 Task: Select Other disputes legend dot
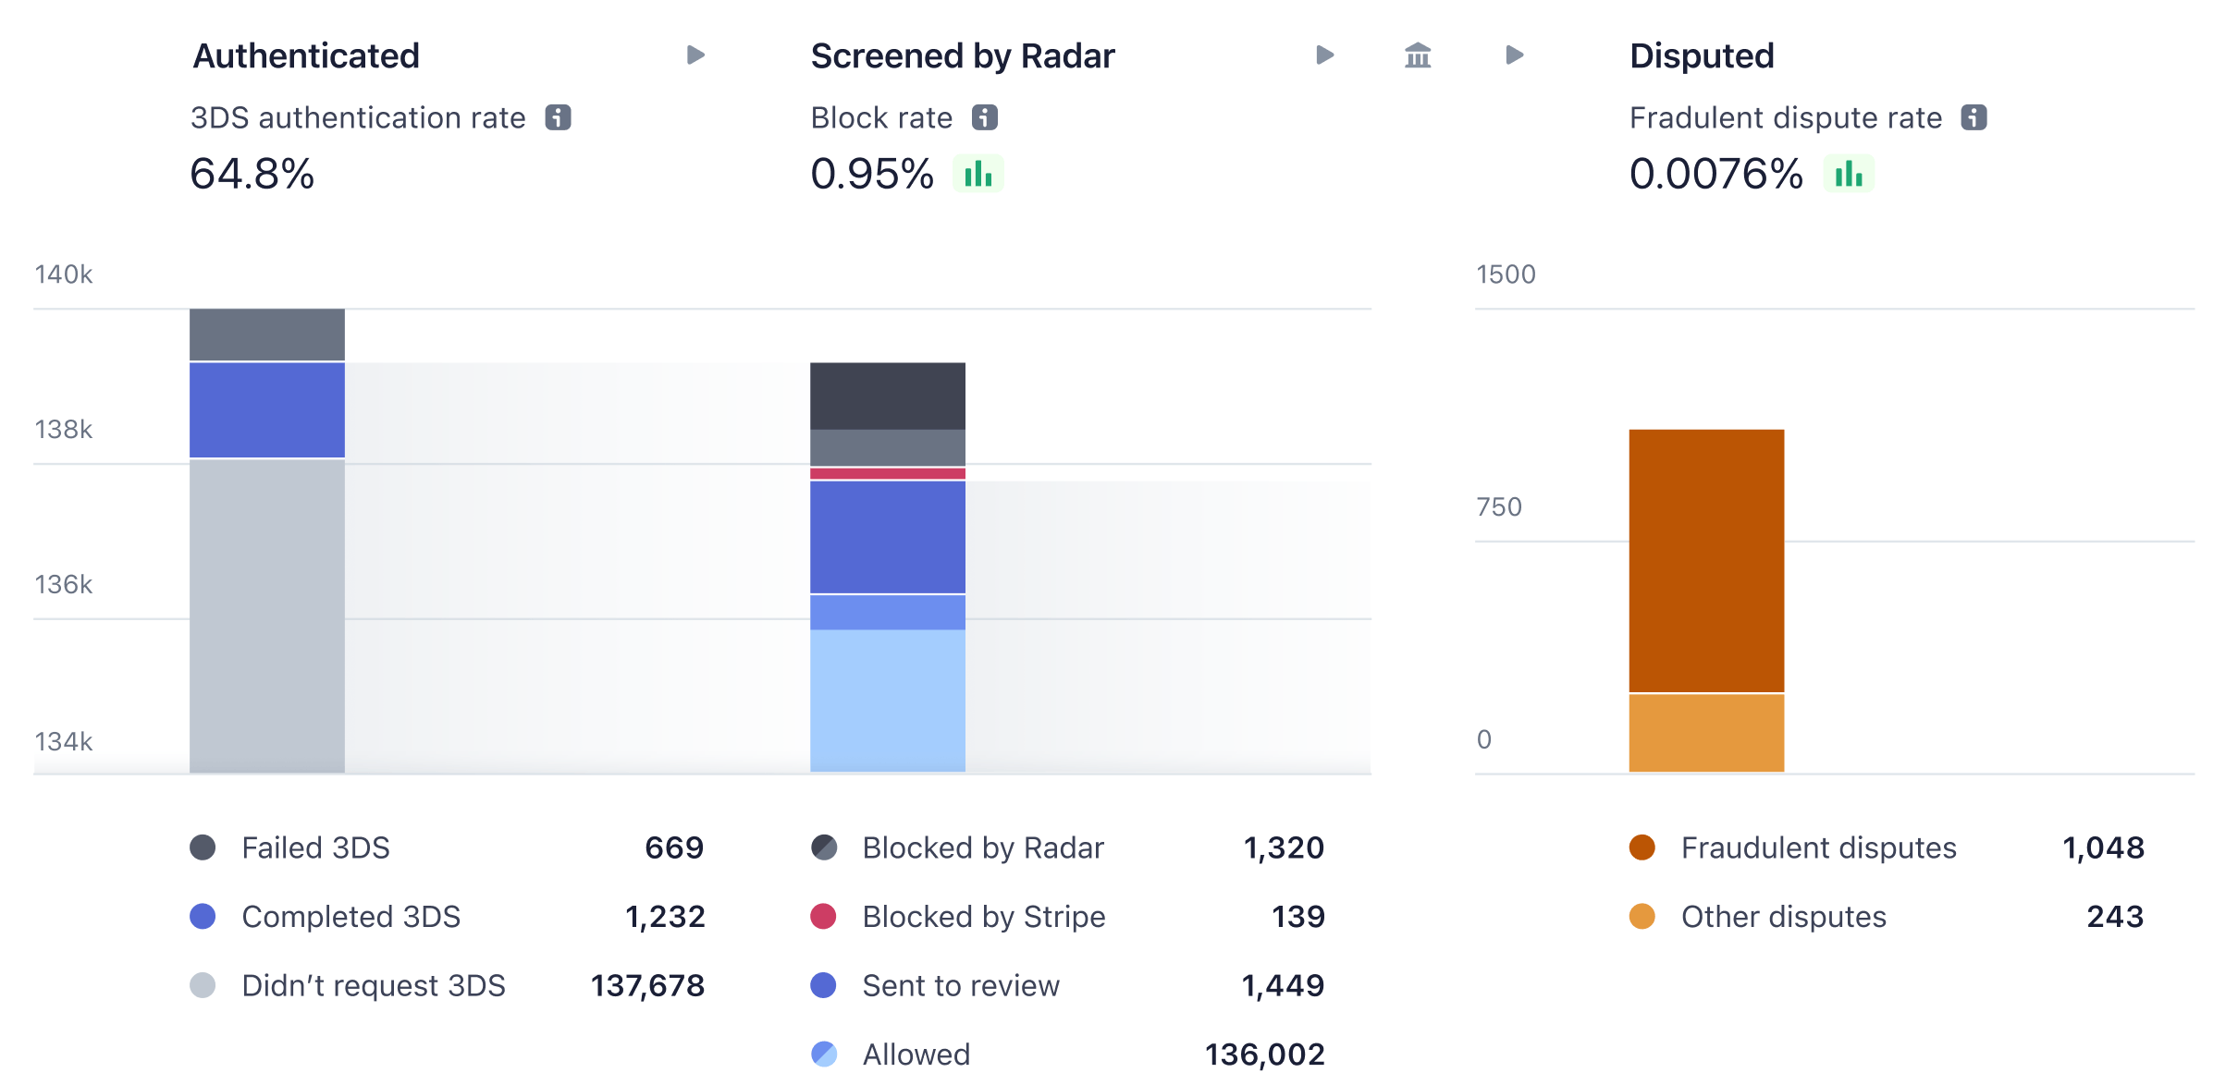(x=1642, y=917)
